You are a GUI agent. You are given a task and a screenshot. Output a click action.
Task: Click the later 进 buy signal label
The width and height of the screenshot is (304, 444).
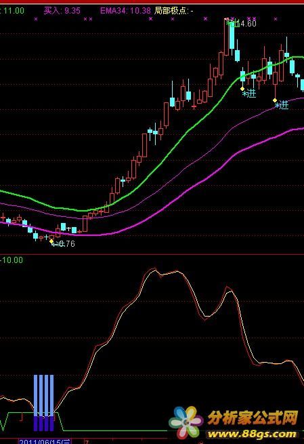point(282,105)
